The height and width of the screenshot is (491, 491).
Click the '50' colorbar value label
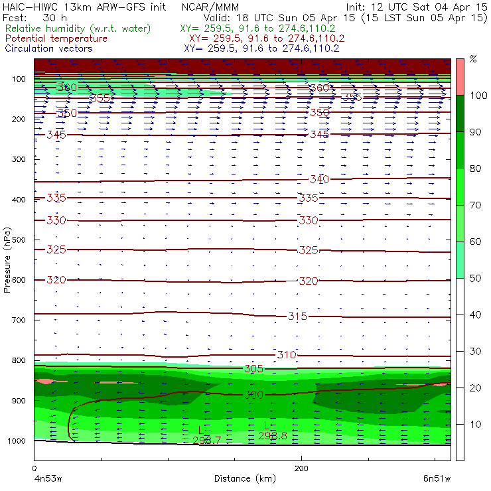pos(475,279)
